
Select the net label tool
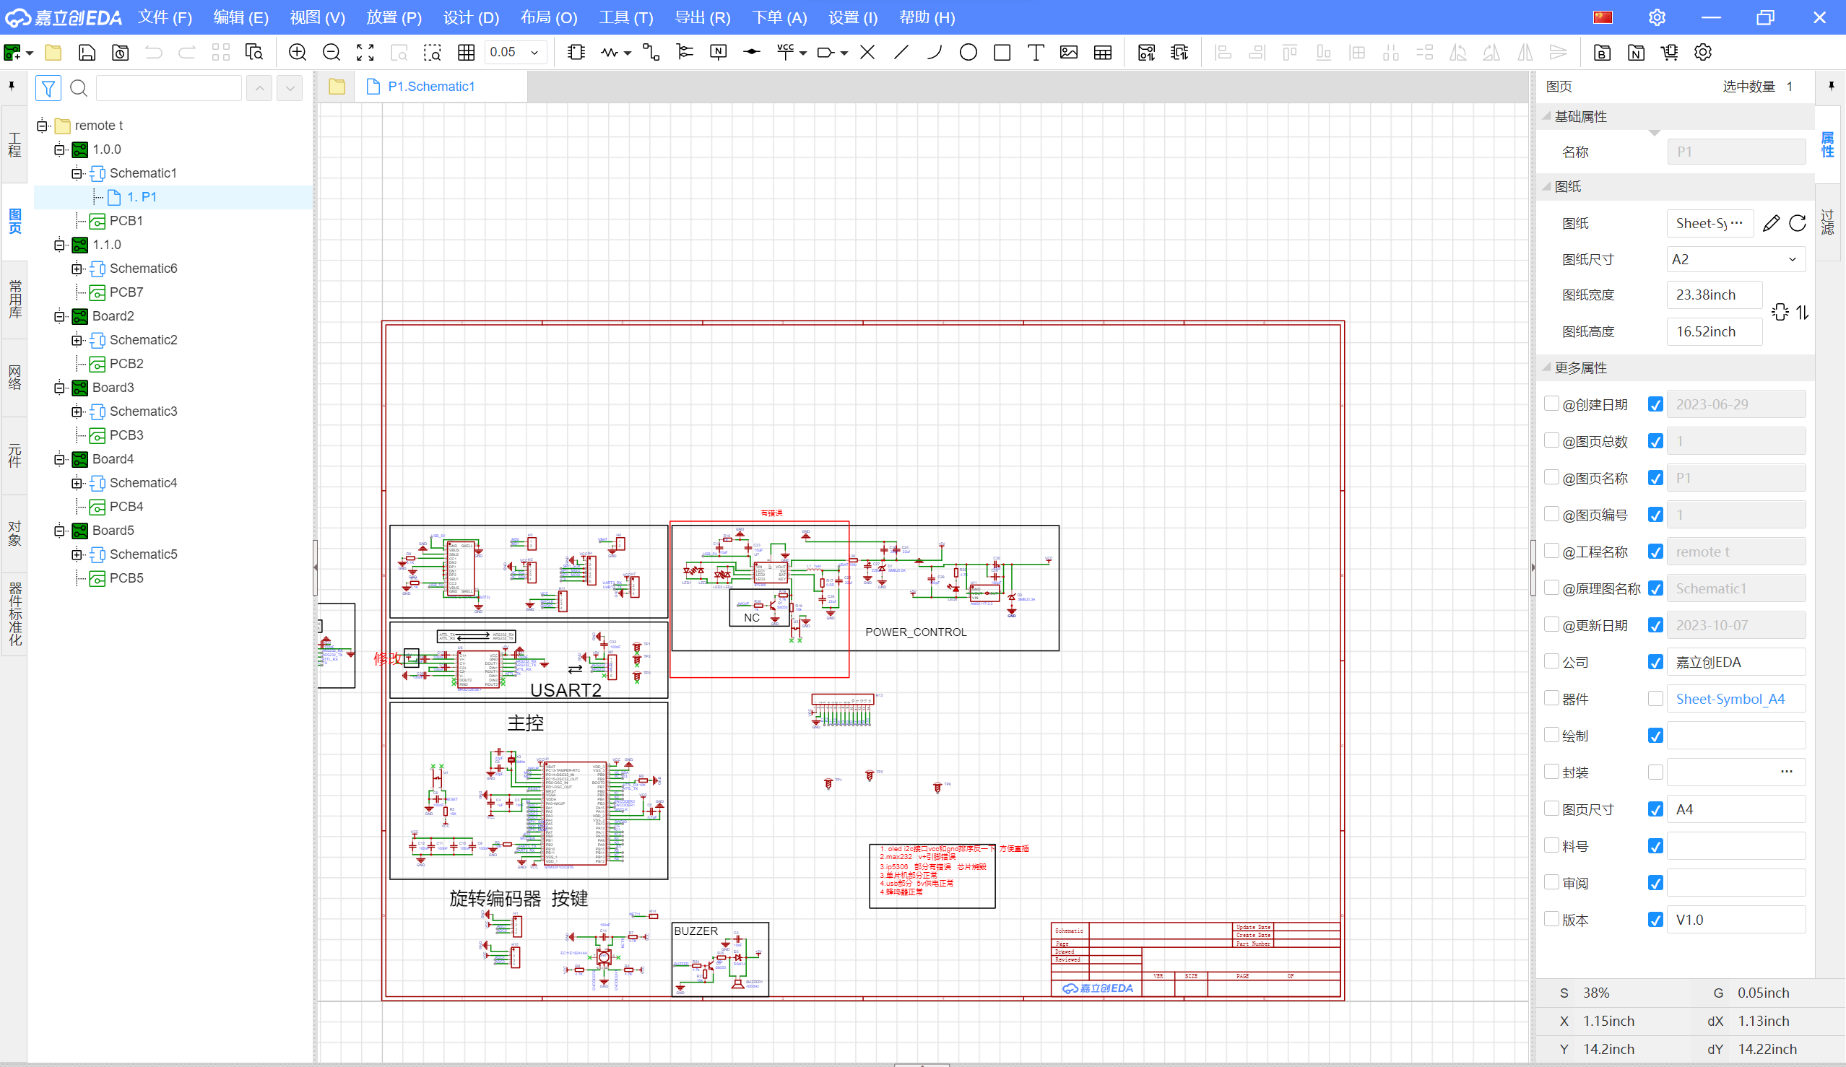[718, 52]
